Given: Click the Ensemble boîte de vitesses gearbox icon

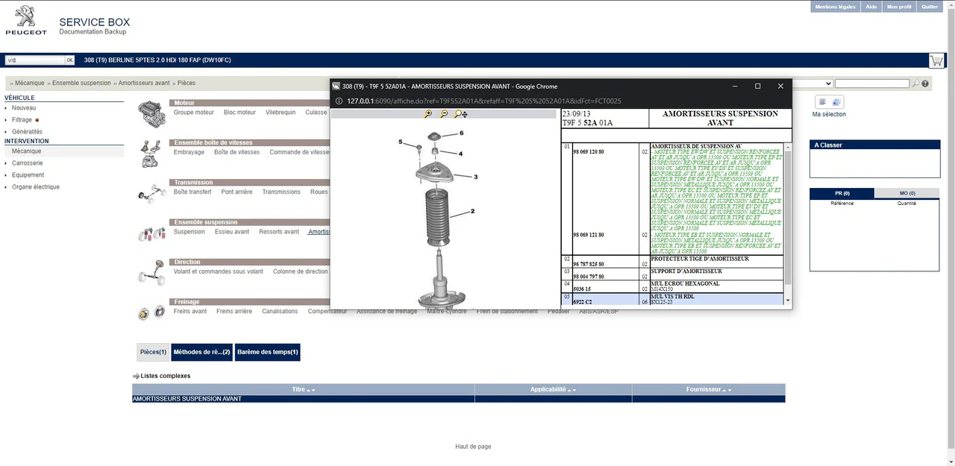Looking at the screenshot, I should point(151,154).
